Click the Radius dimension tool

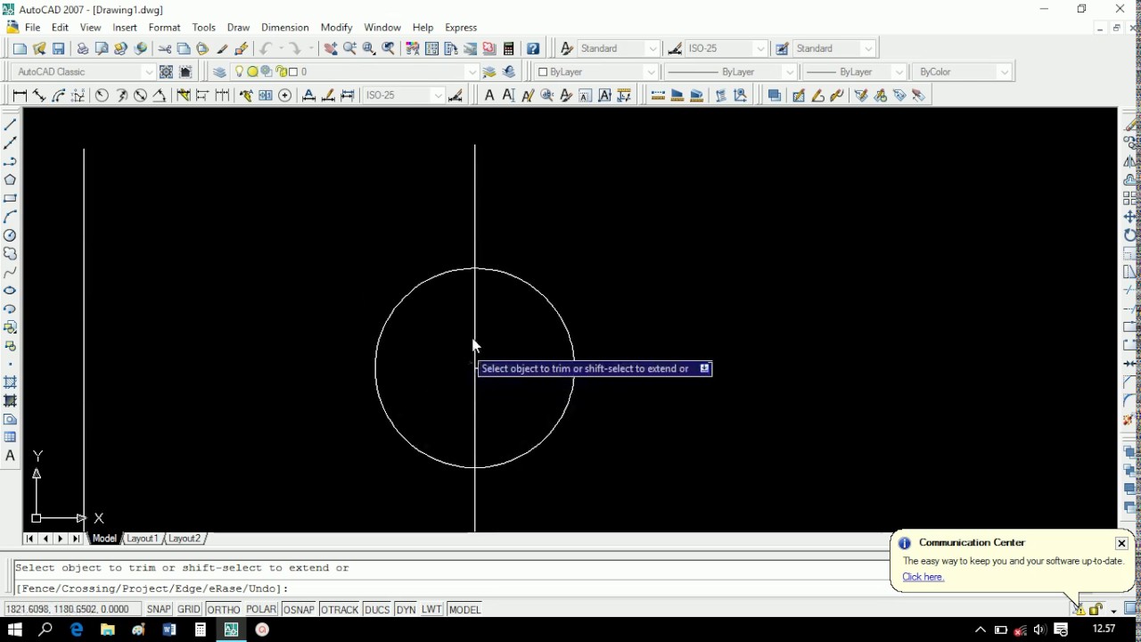click(x=102, y=95)
